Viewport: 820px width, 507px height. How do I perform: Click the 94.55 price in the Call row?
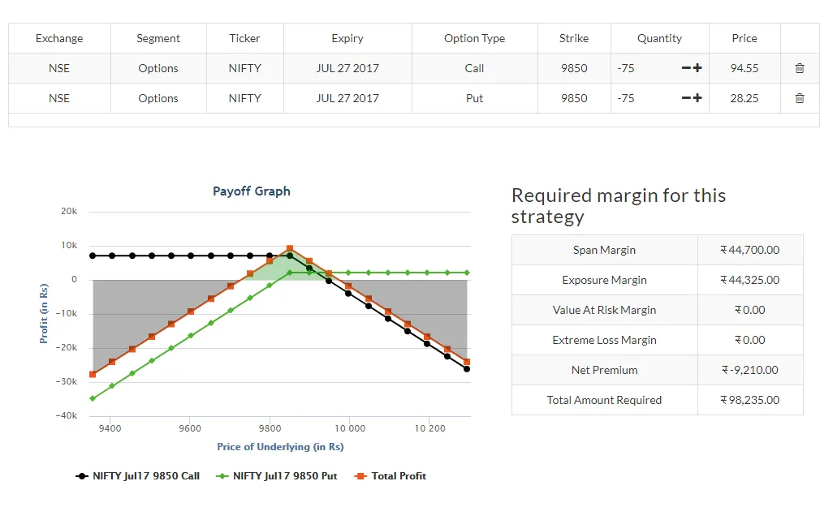pyautogui.click(x=744, y=68)
